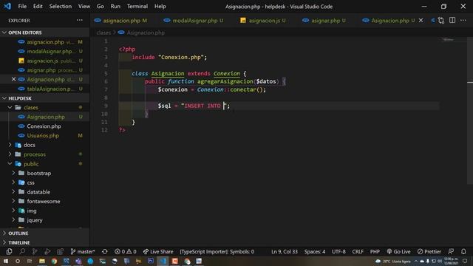The width and height of the screenshot is (473, 266).
Task: Open the Selection menu
Action: point(61,7)
